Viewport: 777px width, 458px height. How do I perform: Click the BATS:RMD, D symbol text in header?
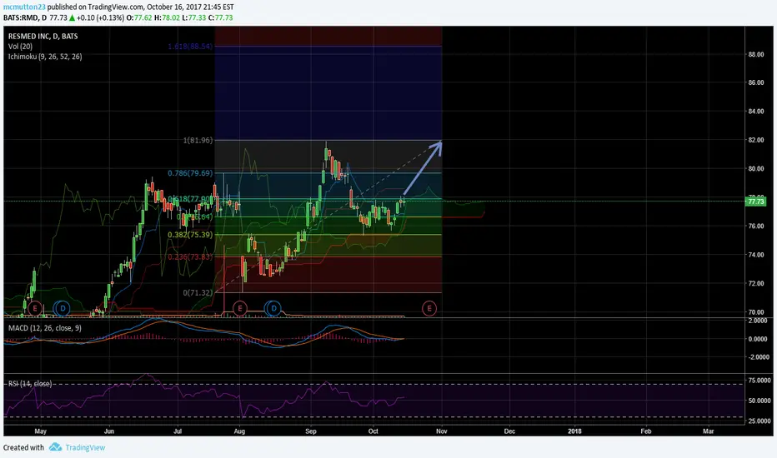click(x=25, y=17)
